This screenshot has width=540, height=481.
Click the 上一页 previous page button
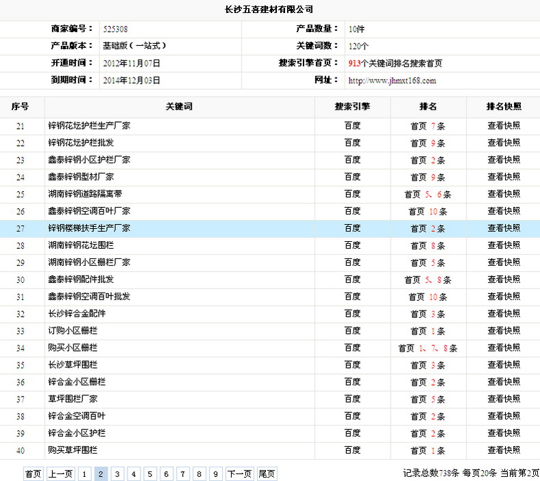[60, 473]
